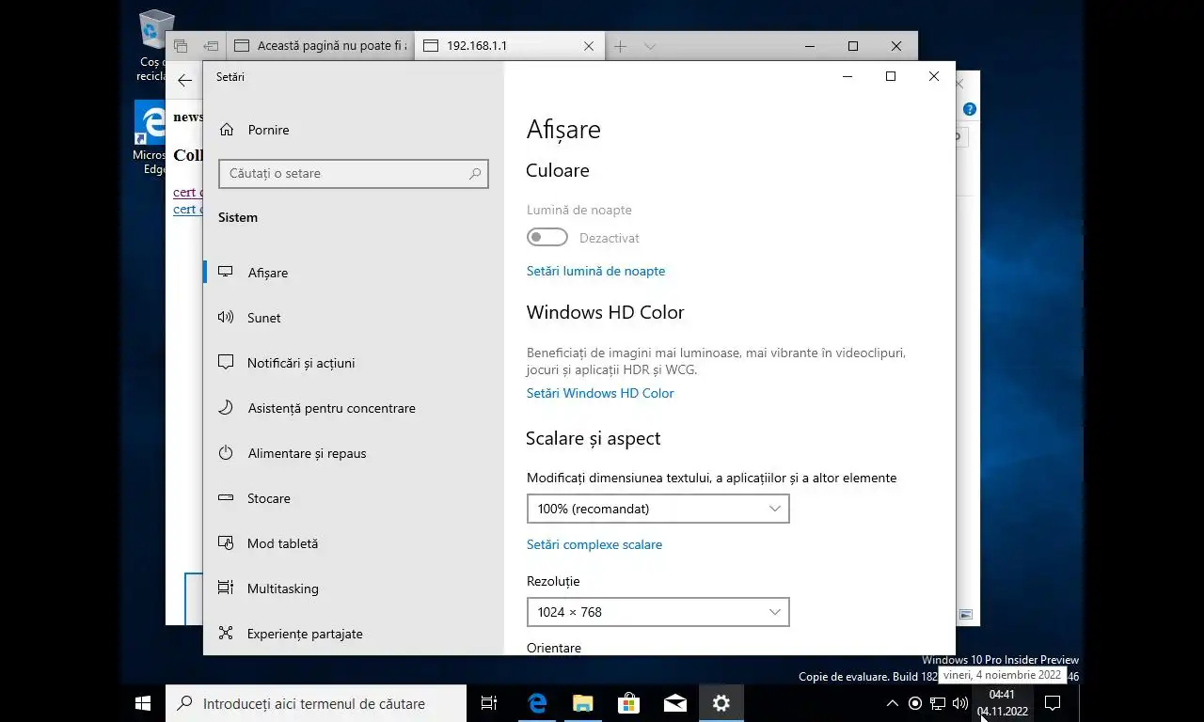The image size is (1204, 722).
Task: Open the Mail app from the taskbar
Action: coord(674,703)
